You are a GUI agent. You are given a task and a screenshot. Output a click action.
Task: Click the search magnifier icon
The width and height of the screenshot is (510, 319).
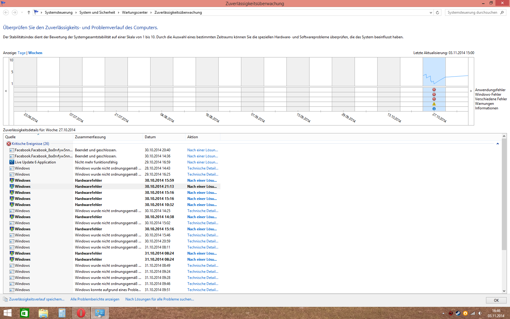click(x=502, y=12)
